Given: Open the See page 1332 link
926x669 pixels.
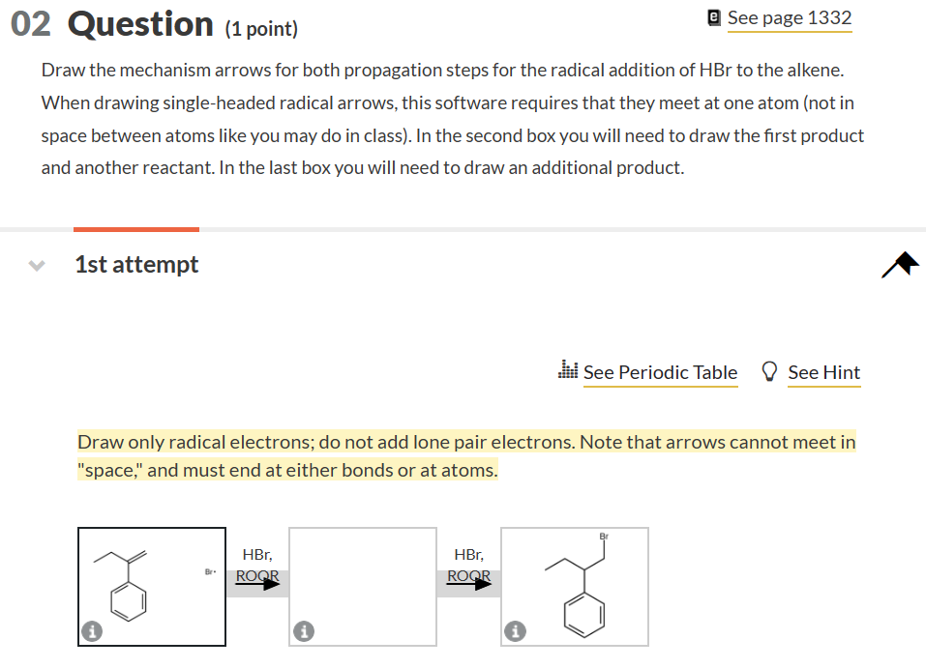Looking at the screenshot, I should click(x=790, y=16).
